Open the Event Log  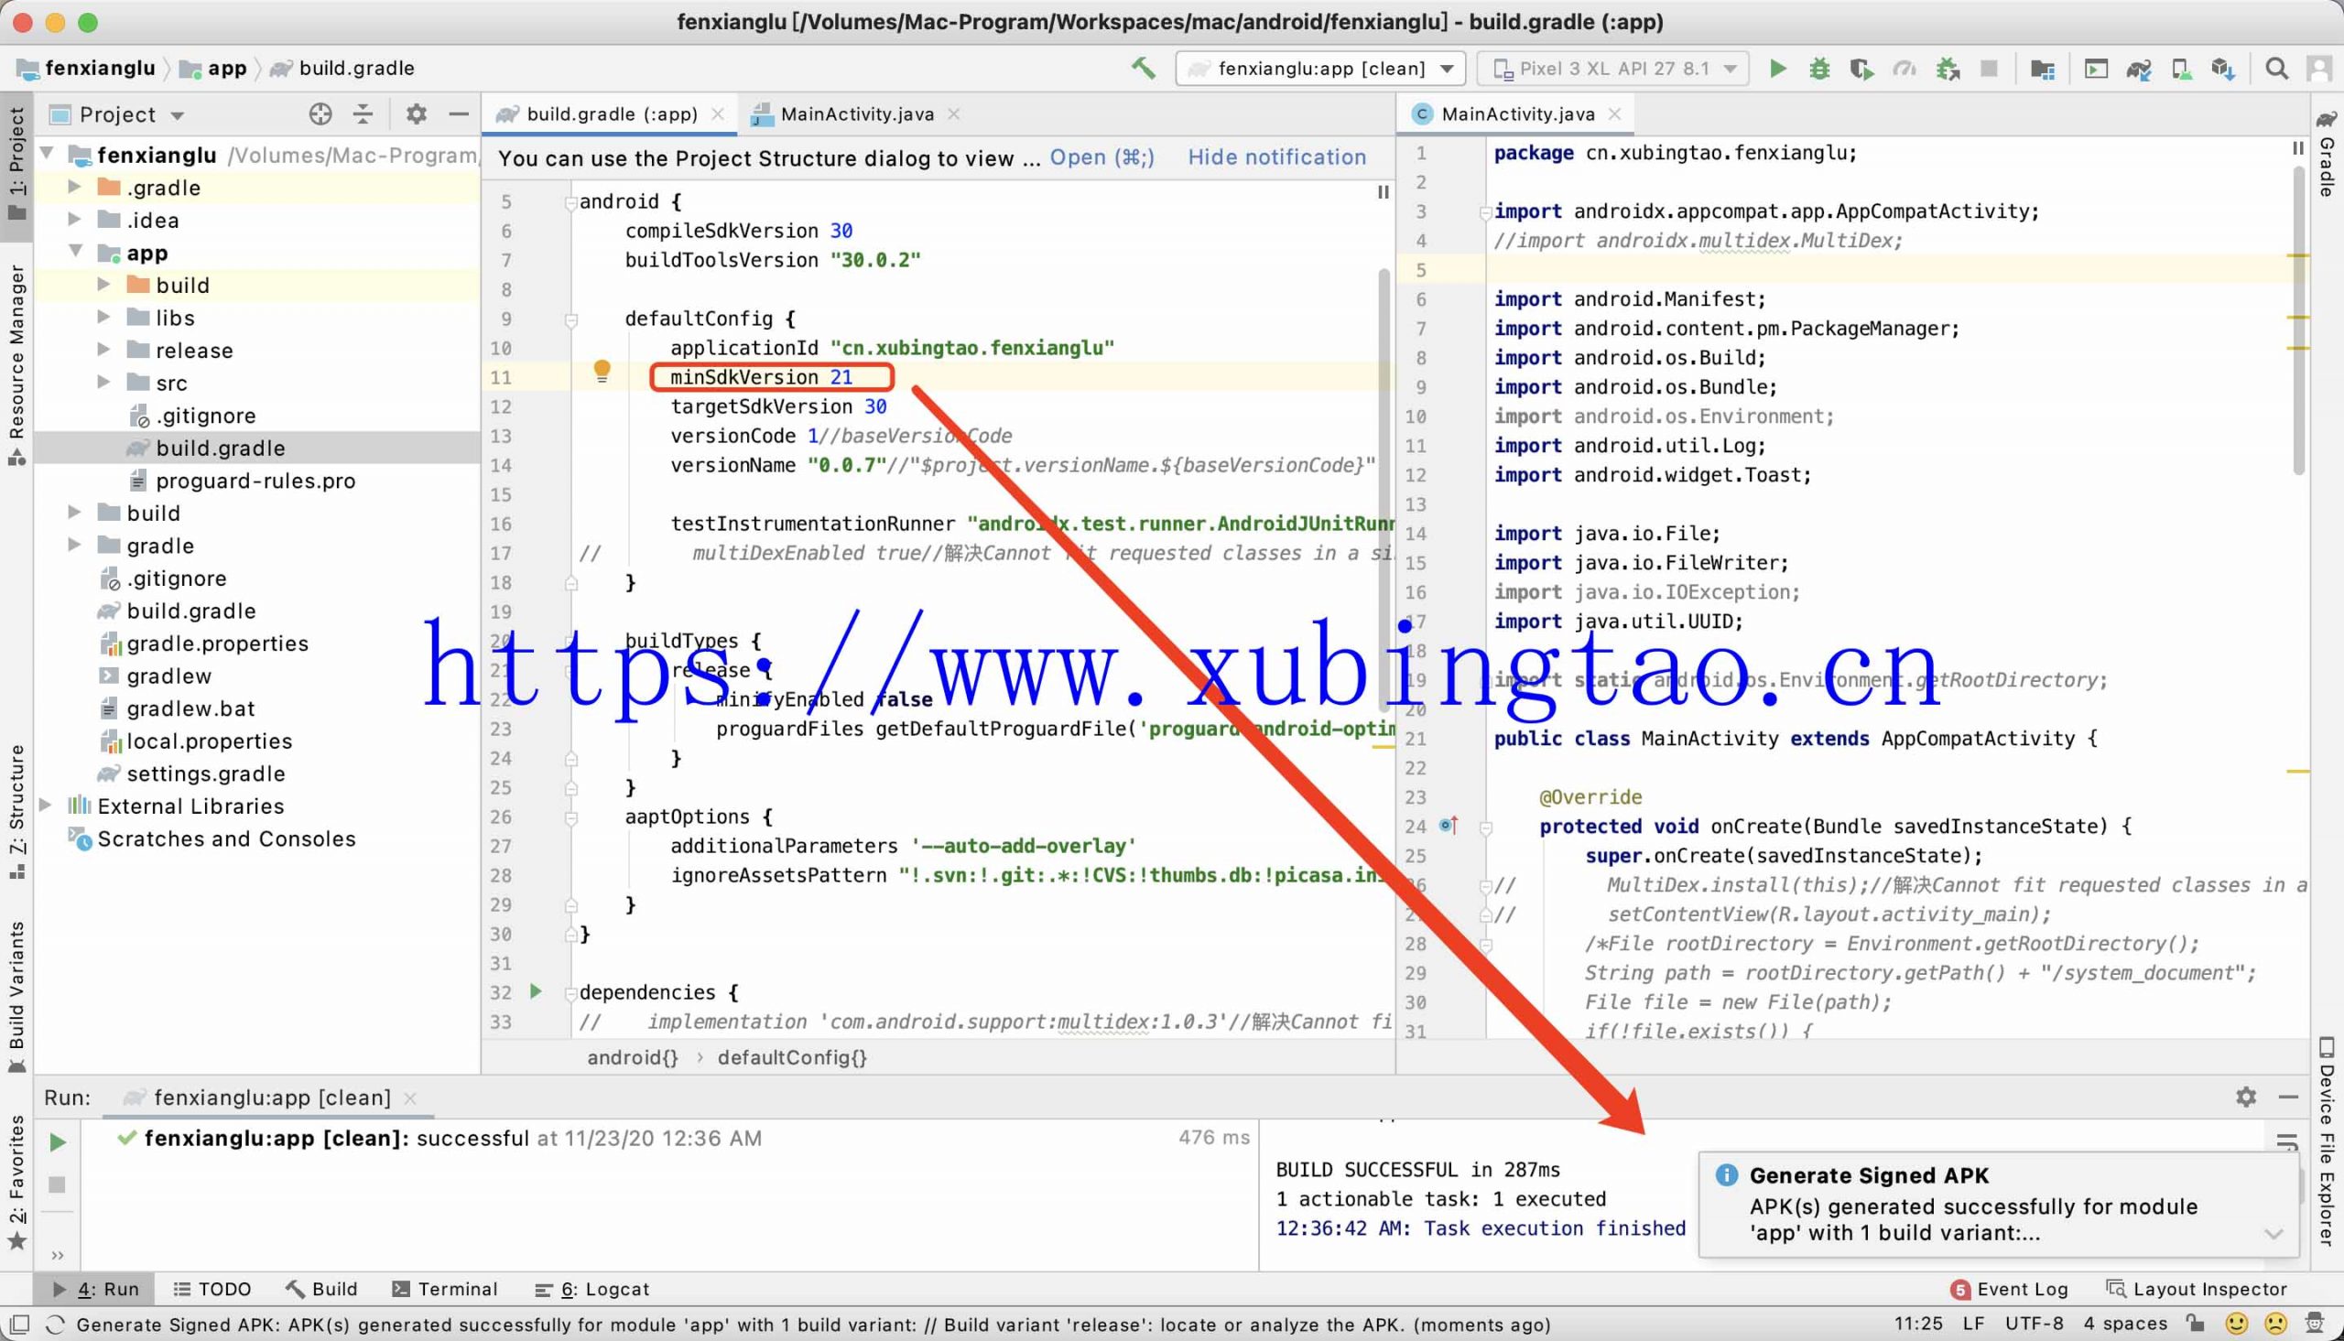[2010, 1289]
